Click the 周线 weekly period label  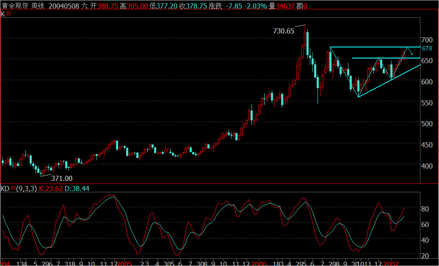38,6
